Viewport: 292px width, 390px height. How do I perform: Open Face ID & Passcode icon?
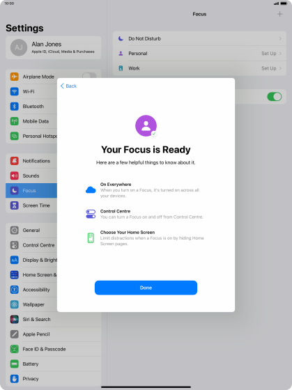(x=15, y=349)
